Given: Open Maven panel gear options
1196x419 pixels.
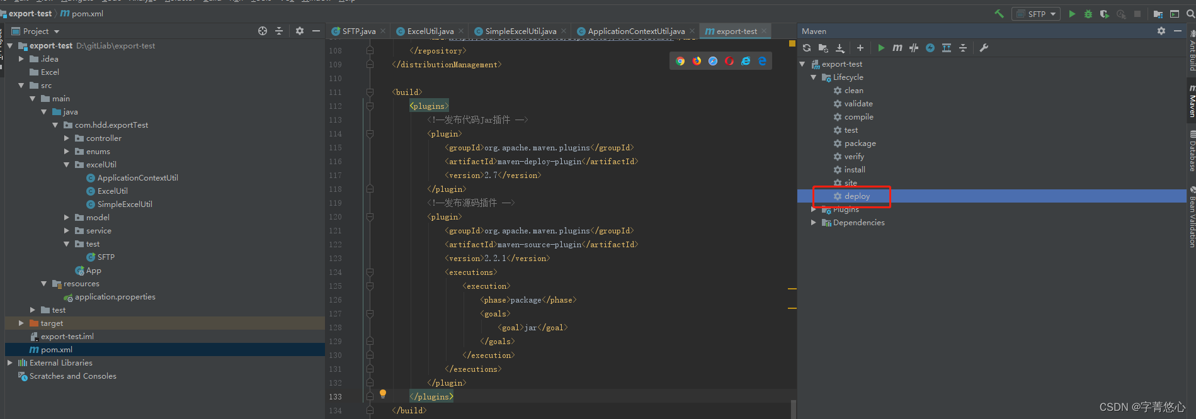Looking at the screenshot, I should 1161,31.
